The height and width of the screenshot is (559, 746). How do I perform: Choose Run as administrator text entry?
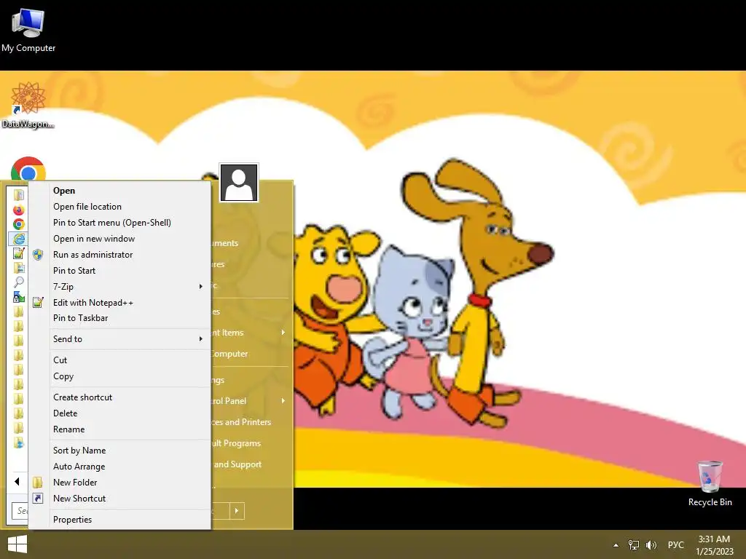point(93,255)
